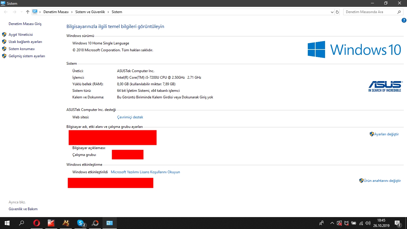Expand arrow after Denetim Masası breadcrumb
The width and height of the screenshot is (407, 229).
72,12
